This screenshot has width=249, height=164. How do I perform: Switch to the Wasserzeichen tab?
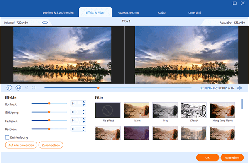pos(128,13)
